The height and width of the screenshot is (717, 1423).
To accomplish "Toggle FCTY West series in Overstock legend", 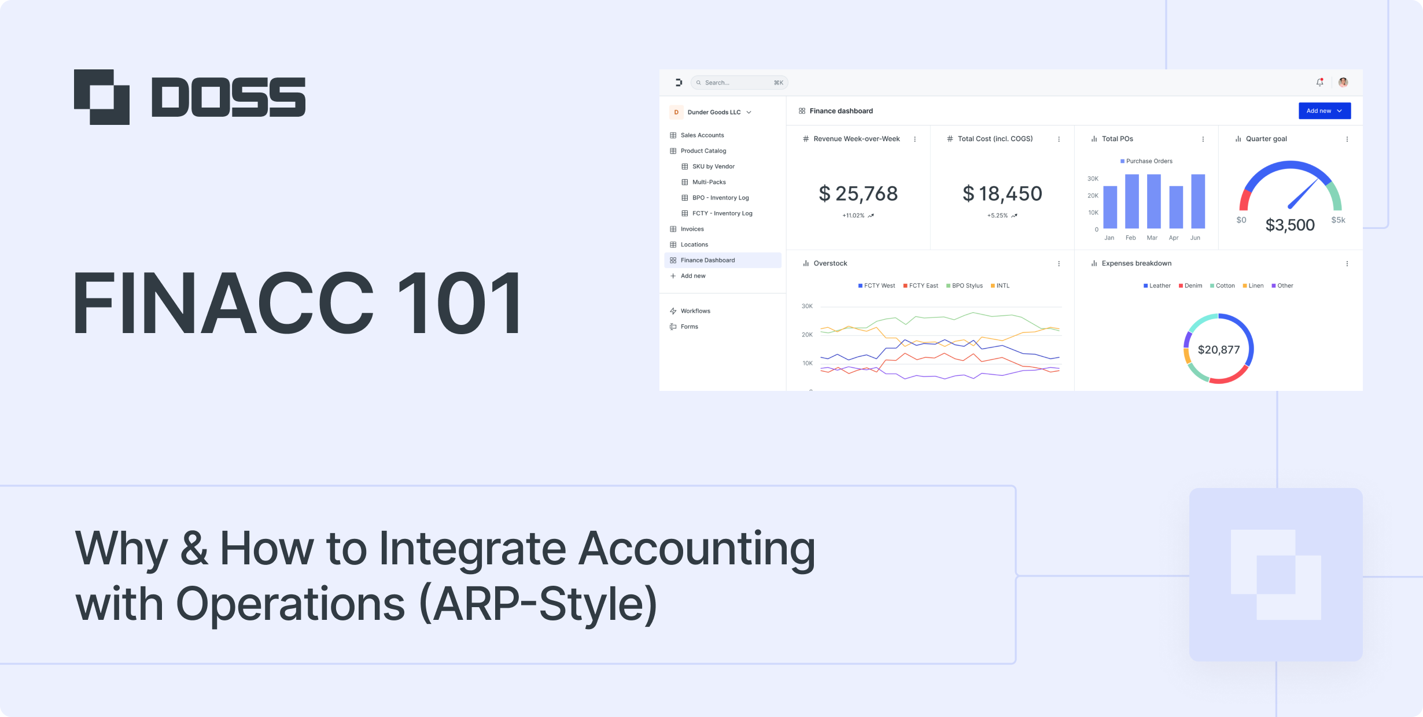I will point(876,286).
